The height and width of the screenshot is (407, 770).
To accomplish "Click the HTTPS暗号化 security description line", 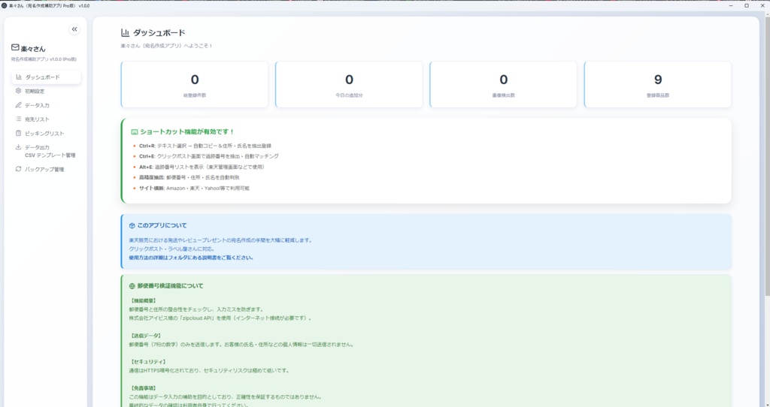I will coord(209,371).
